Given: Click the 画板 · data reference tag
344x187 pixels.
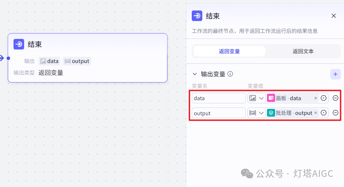Looking at the screenshot, I should coord(292,98).
